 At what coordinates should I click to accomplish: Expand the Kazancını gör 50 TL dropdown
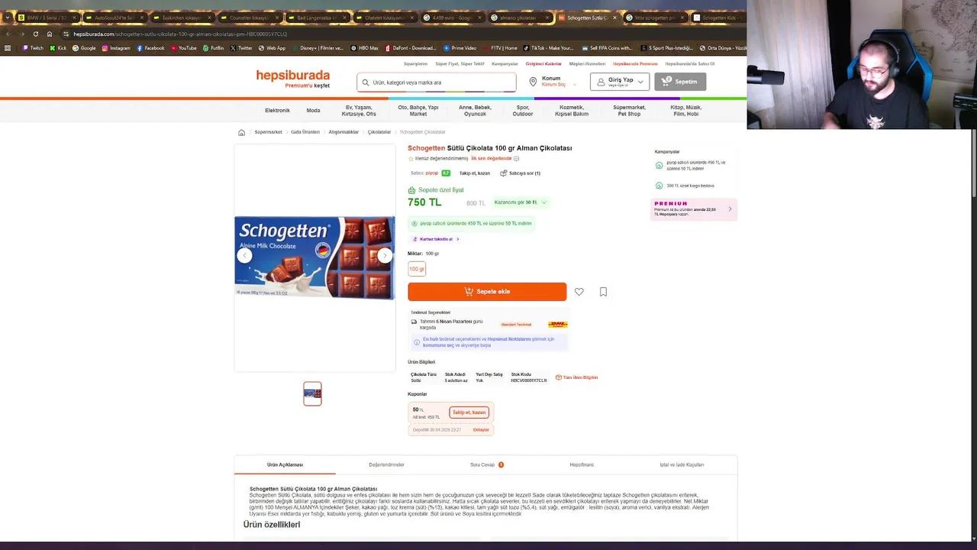543,202
